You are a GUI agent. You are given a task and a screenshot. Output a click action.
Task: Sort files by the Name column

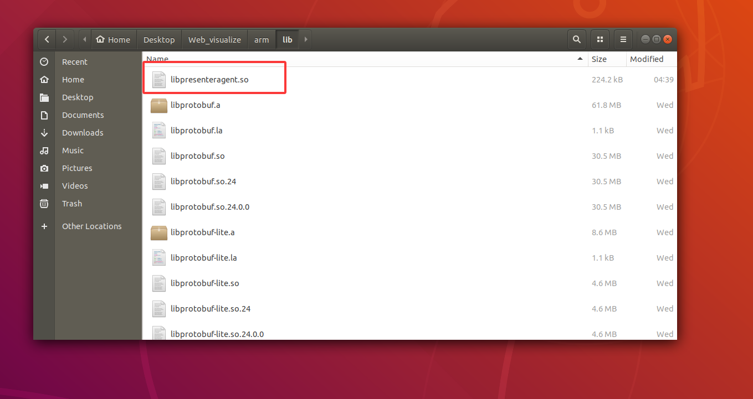pos(365,59)
